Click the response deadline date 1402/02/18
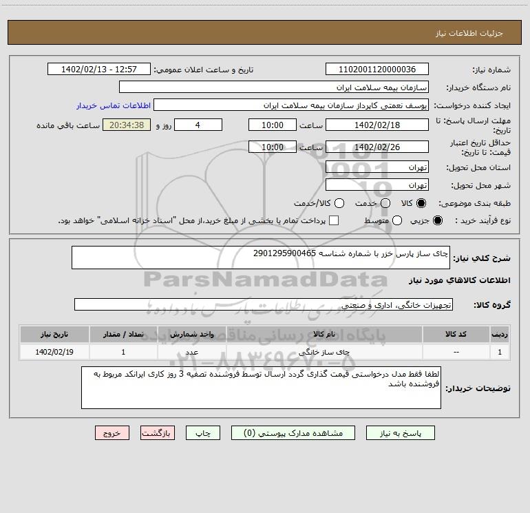This screenshot has height=513, width=530. (x=377, y=125)
